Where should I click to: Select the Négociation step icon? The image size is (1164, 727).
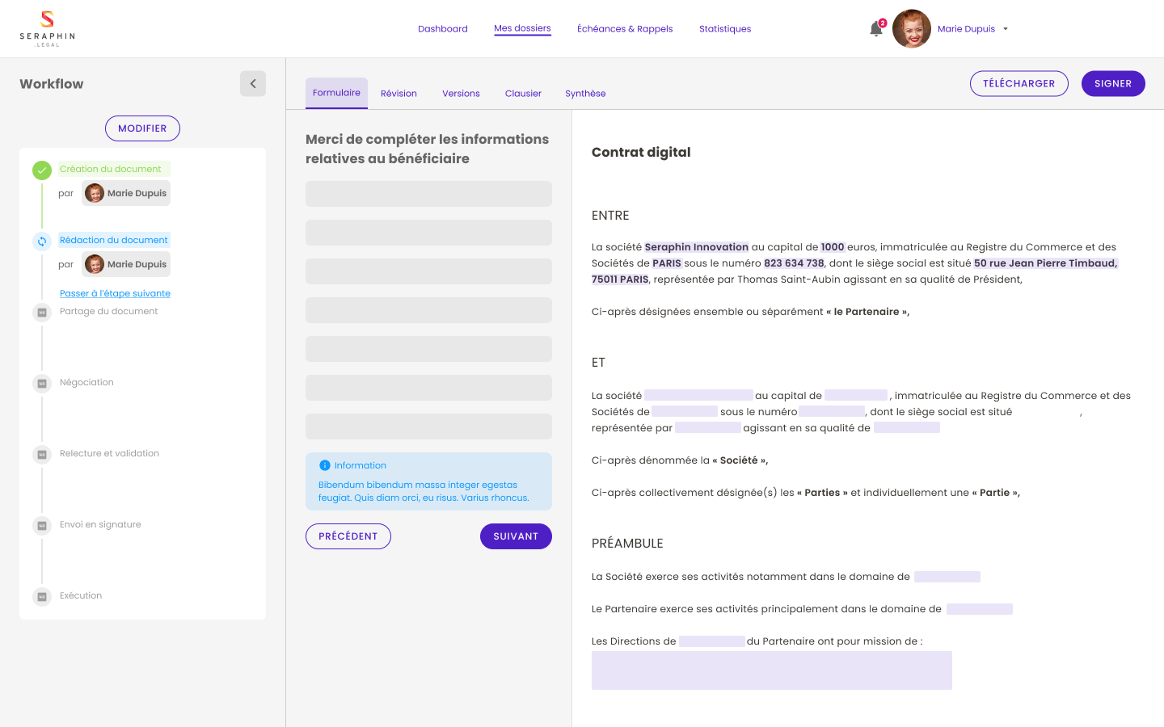tap(41, 383)
